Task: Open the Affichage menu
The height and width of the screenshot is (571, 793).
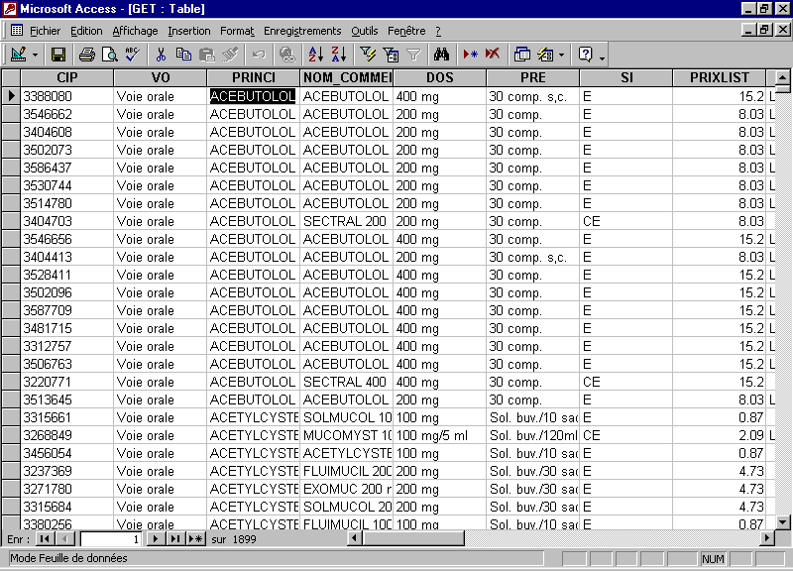Action: [135, 31]
